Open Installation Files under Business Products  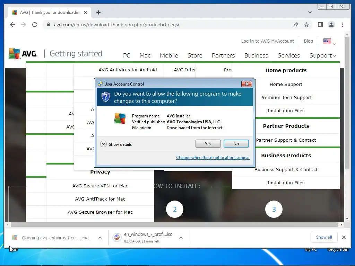click(286, 183)
